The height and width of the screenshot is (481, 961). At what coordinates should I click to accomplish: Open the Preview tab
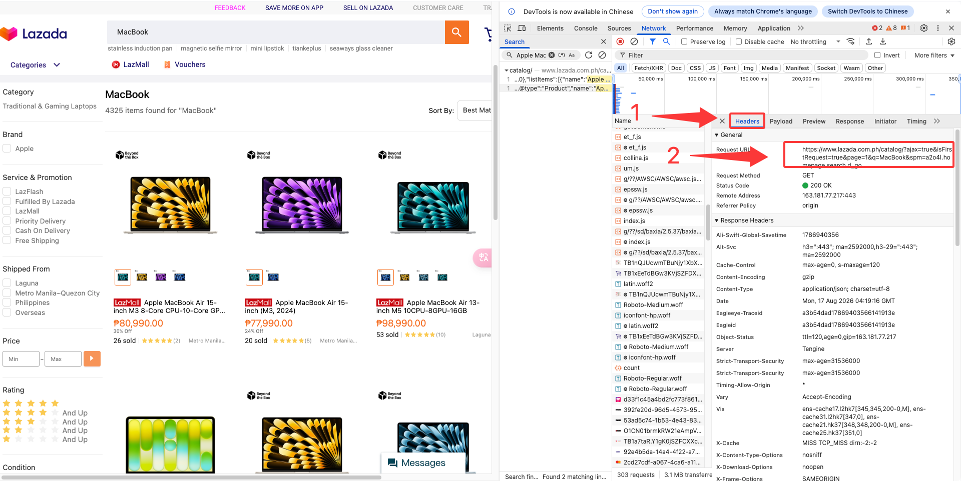click(814, 121)
